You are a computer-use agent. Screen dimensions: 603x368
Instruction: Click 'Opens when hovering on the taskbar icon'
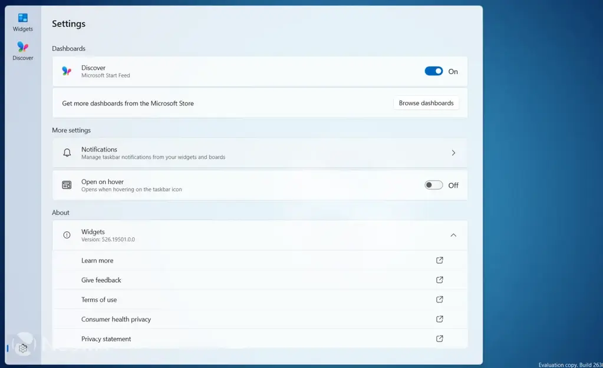(131, 190)
